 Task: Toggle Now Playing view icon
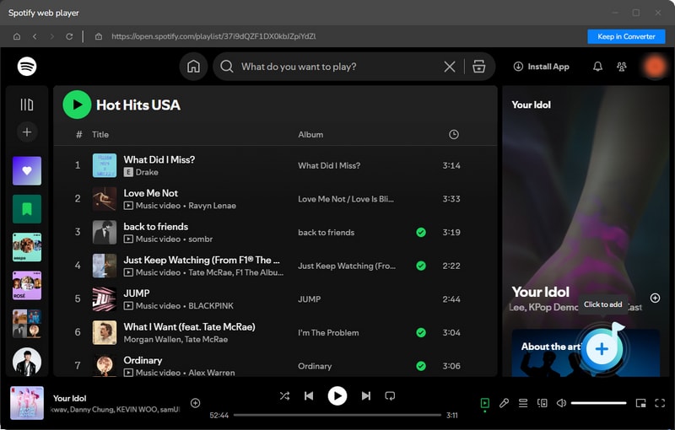tap(484, 403)
